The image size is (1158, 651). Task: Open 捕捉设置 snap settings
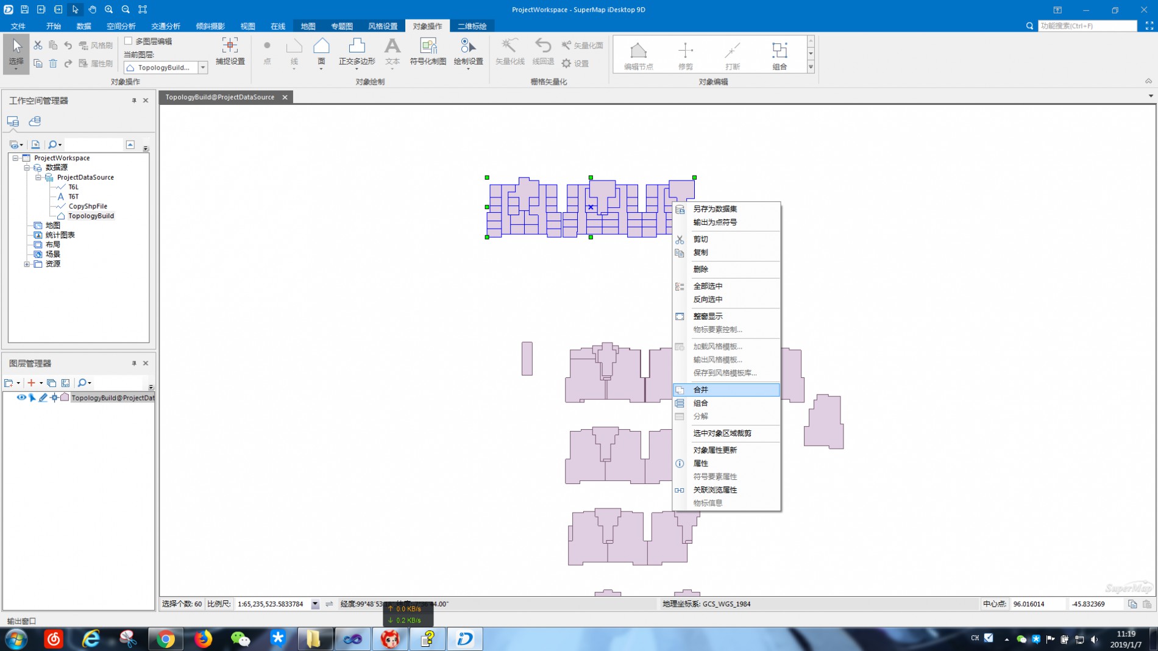(x=230, y=52)
